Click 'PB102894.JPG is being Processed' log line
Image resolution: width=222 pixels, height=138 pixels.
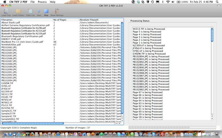click(151, 57)
